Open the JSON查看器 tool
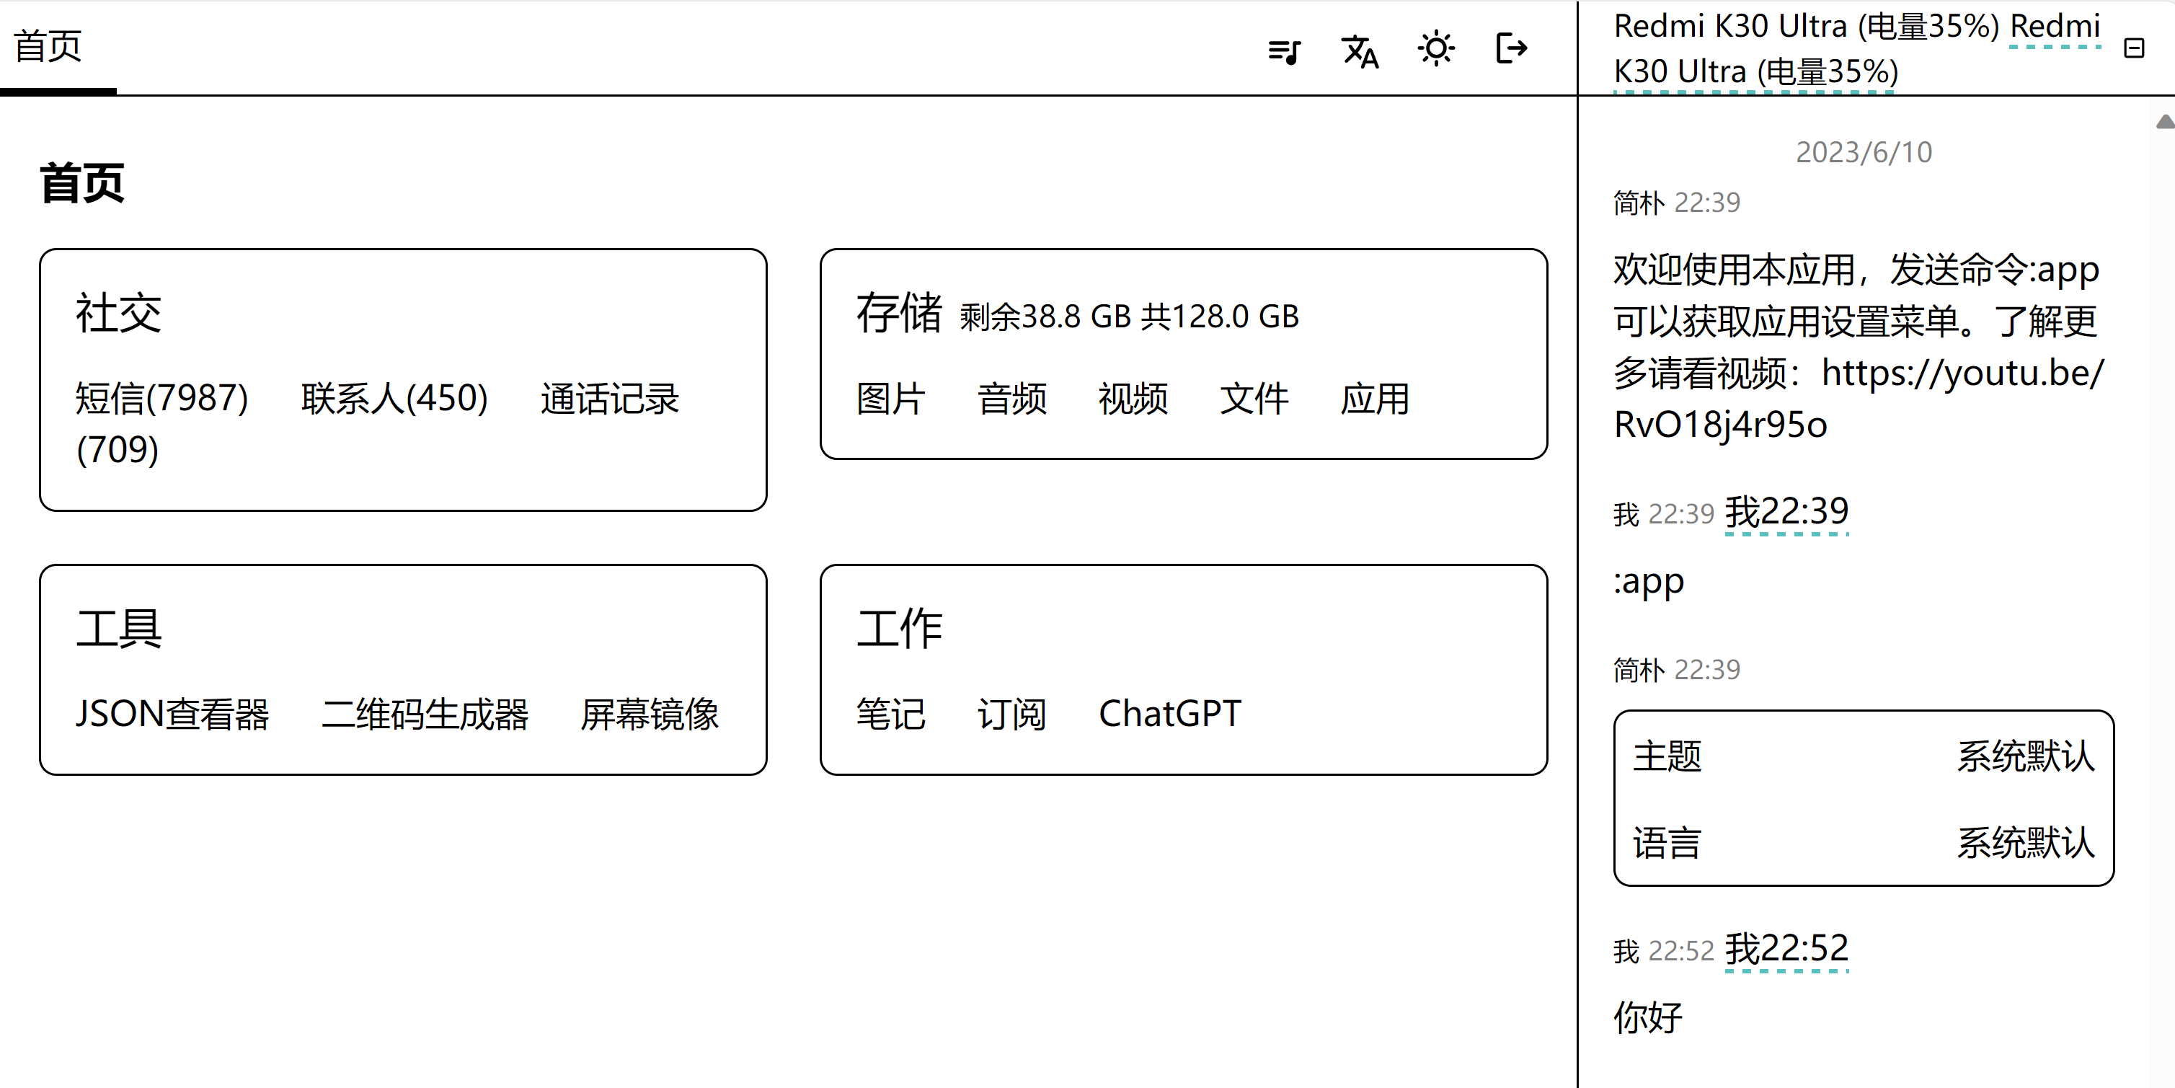Image resolution: width=2175 pixels, height=1088 pixels. [172, 714]
